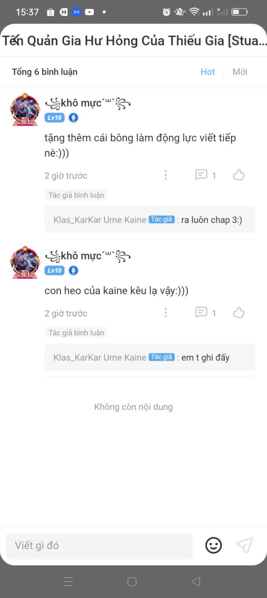Tap the Lv10 badge on first comment

54,118
